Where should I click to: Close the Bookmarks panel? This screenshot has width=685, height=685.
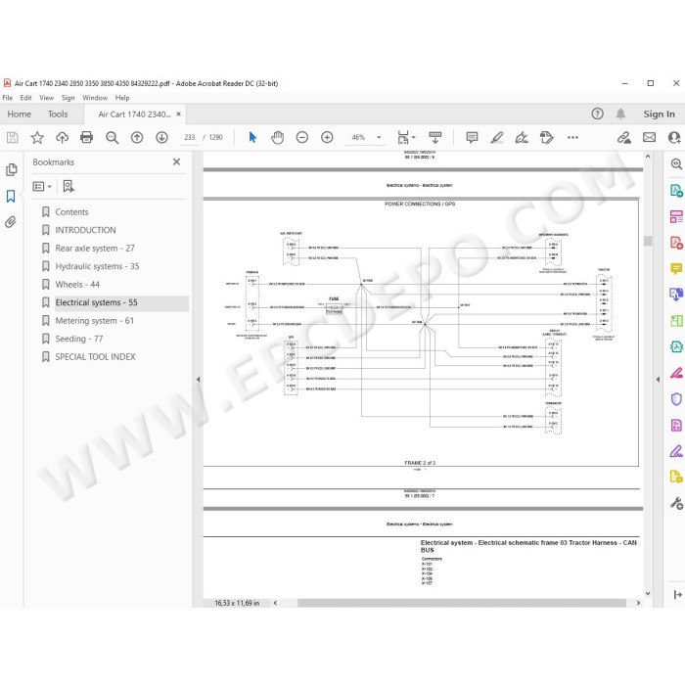click(x=176, y=162)
